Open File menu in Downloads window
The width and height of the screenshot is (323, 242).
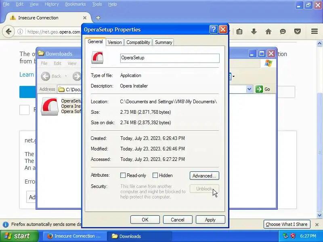[44, 63]
